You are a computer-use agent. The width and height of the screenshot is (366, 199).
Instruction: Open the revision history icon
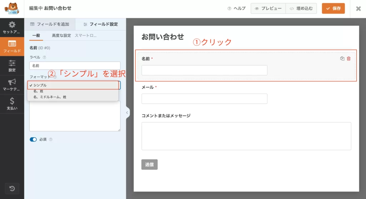tap(12, 189)
